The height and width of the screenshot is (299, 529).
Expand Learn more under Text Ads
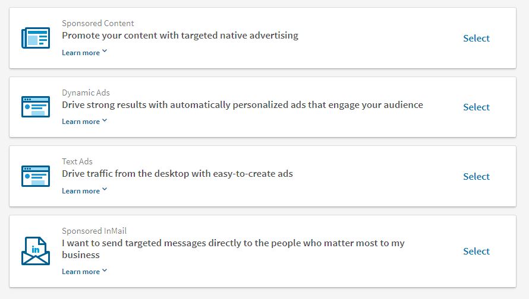(x=84, y=191)
